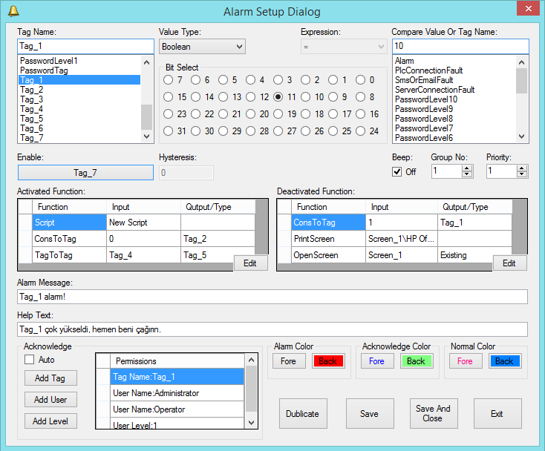This screenshot has height=451, width=545.
Task: Click Save And Close button
Action: click(x=433, y=413)
